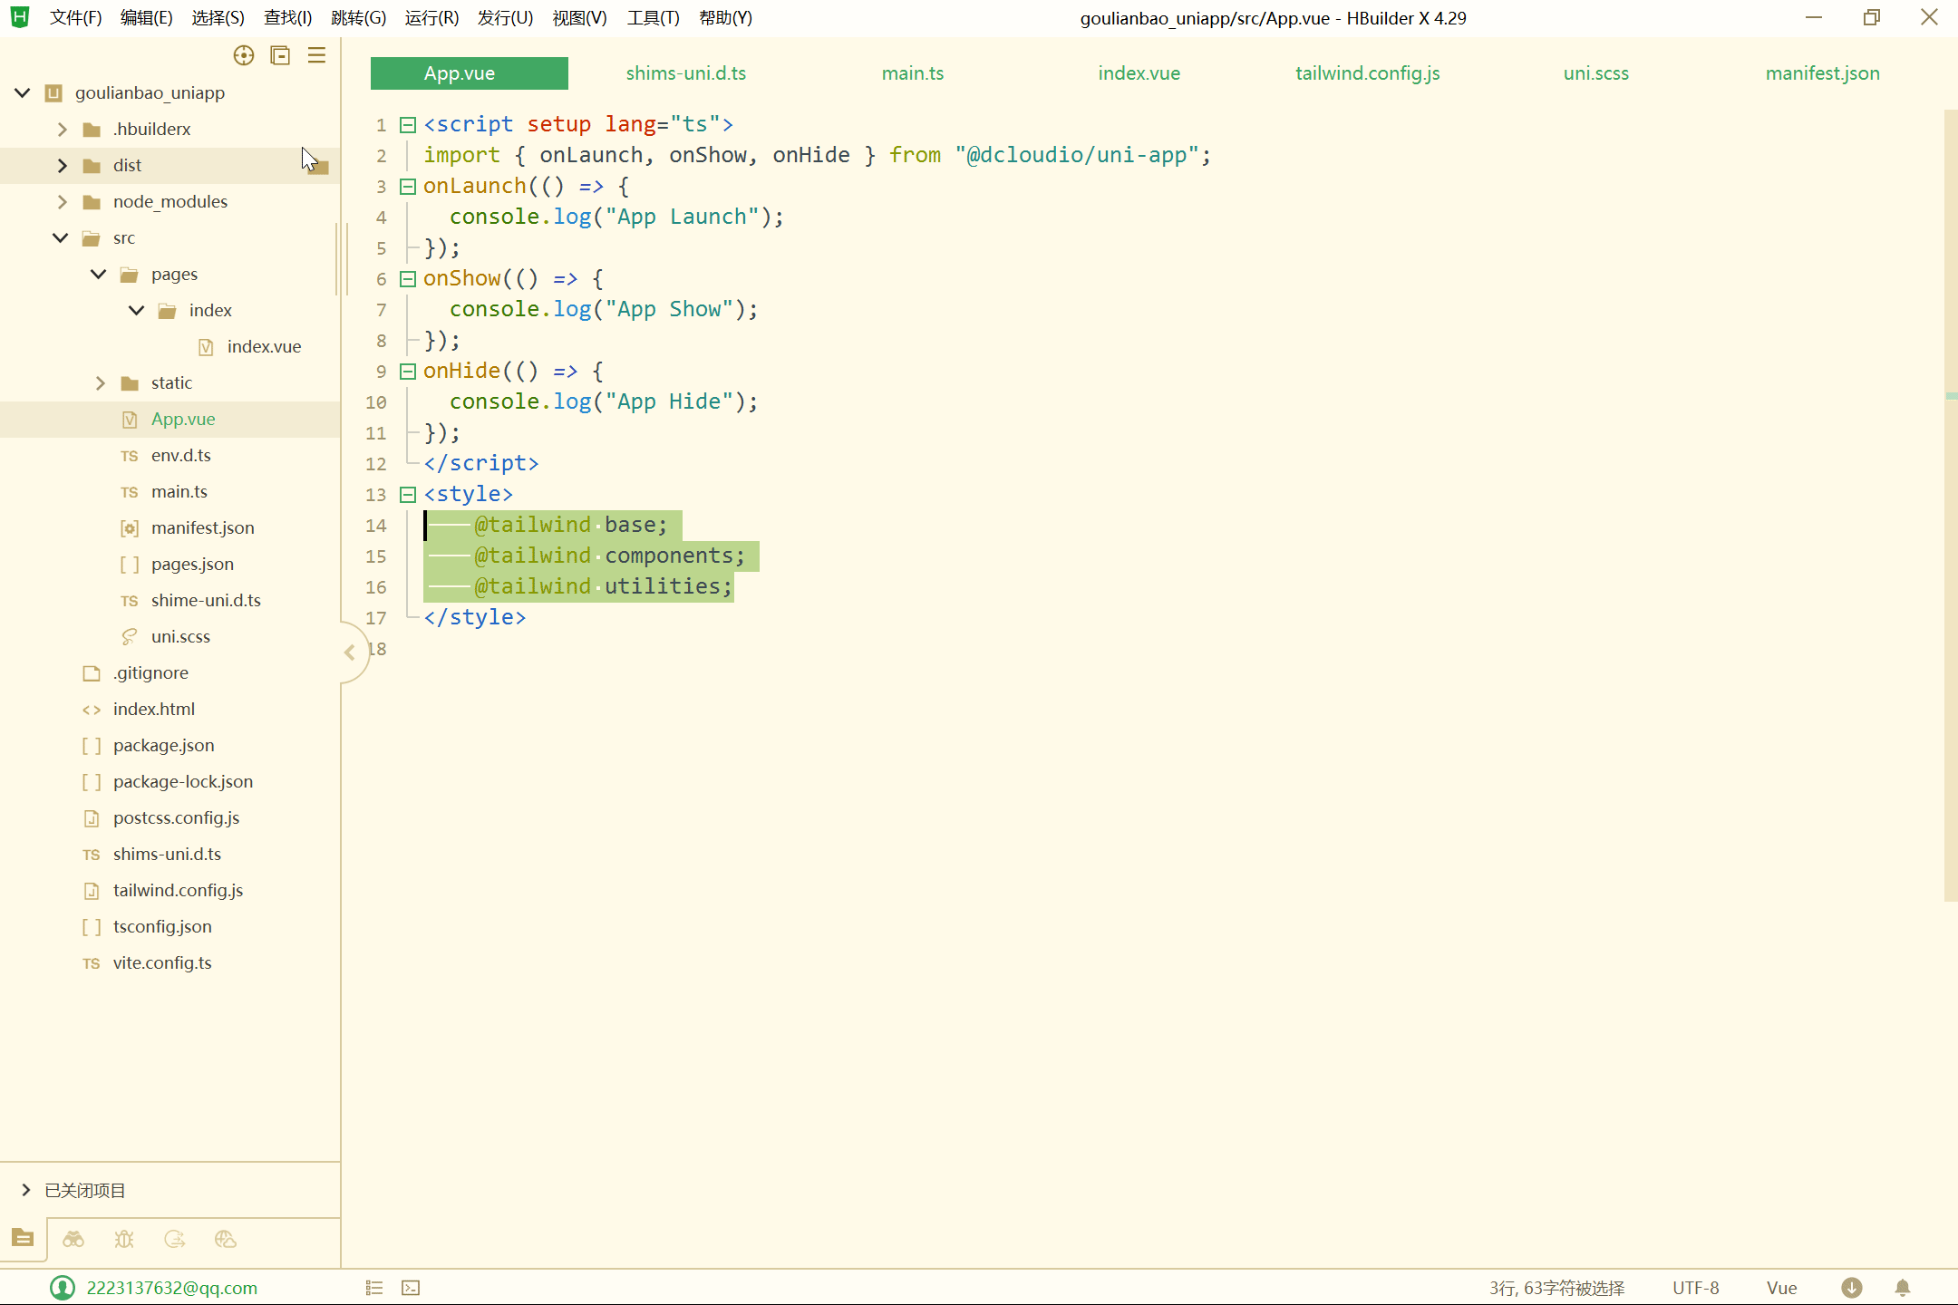Fold the onLaunch block on line 3
Screen dimensions: 1958x1305
point(408,187)
